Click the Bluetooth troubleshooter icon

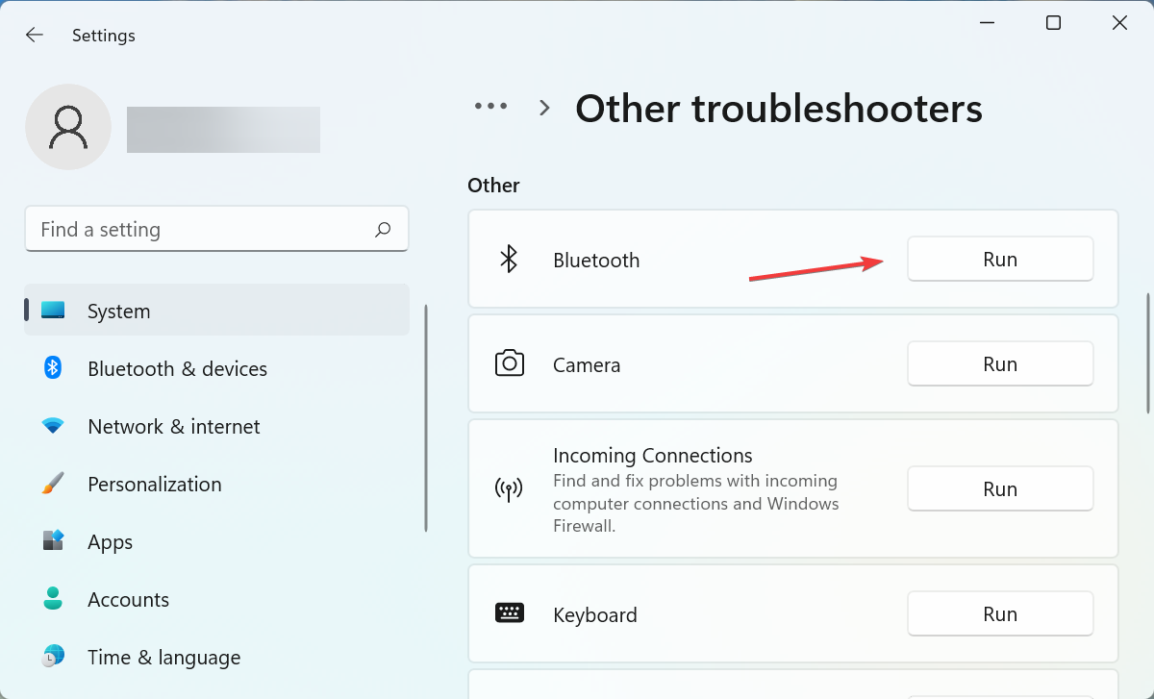pyautogui.click(x=509, y=259)
